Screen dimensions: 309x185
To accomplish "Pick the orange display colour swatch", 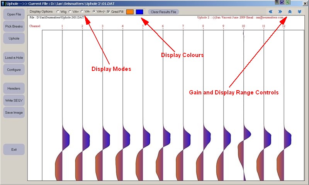I will pos(130,12).
